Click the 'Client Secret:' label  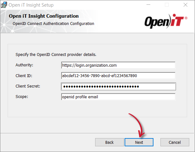tap(28, 86)
